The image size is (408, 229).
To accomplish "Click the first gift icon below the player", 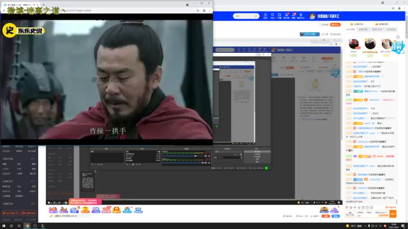I will 53,210.
